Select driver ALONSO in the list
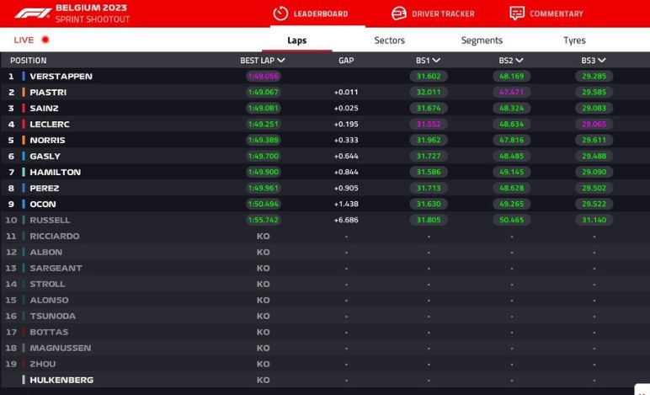 click(x=50, y=300)
